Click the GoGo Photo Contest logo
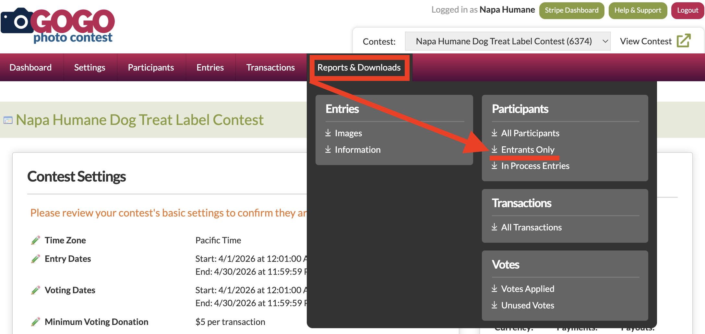 58,26
